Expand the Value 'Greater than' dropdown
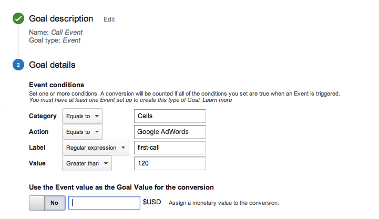Viewport: 379px width, 219px height. [x=87, y=163]
